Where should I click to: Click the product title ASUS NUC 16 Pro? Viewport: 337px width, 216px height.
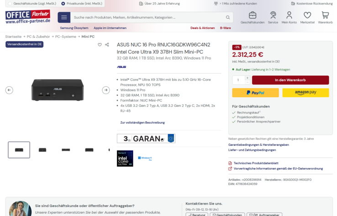click(163, 48)
